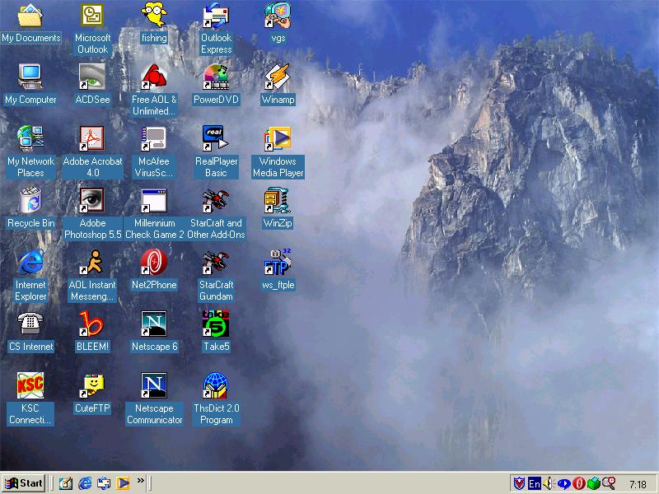Select the RealPlayer Basic shortcut
Image resolution: width=659 pixels, height=494 pixels.
216,138
